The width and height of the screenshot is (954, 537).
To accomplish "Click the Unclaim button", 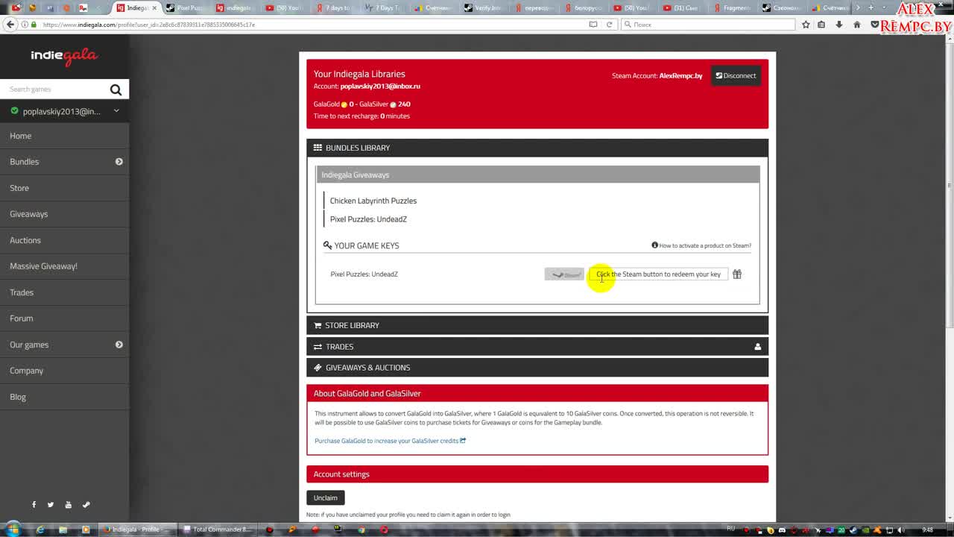I will tap(326, 497).
